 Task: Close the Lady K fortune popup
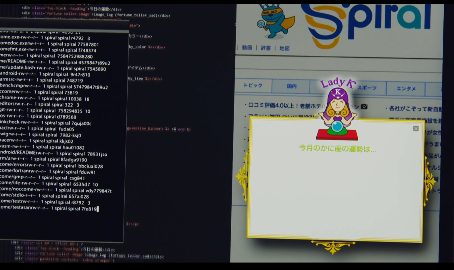coord(416,128)
